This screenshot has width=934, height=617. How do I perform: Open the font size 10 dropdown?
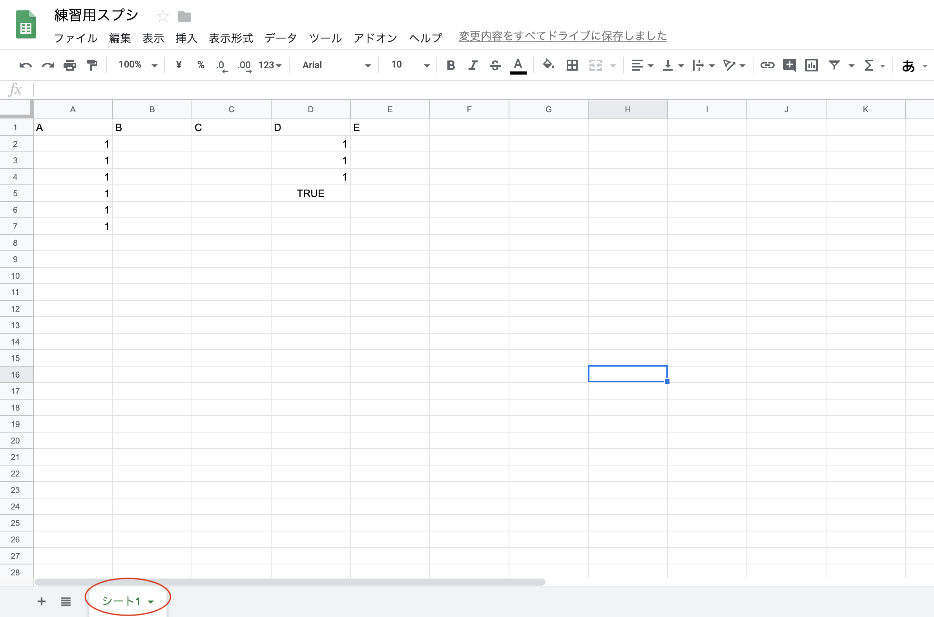[410, 65]
